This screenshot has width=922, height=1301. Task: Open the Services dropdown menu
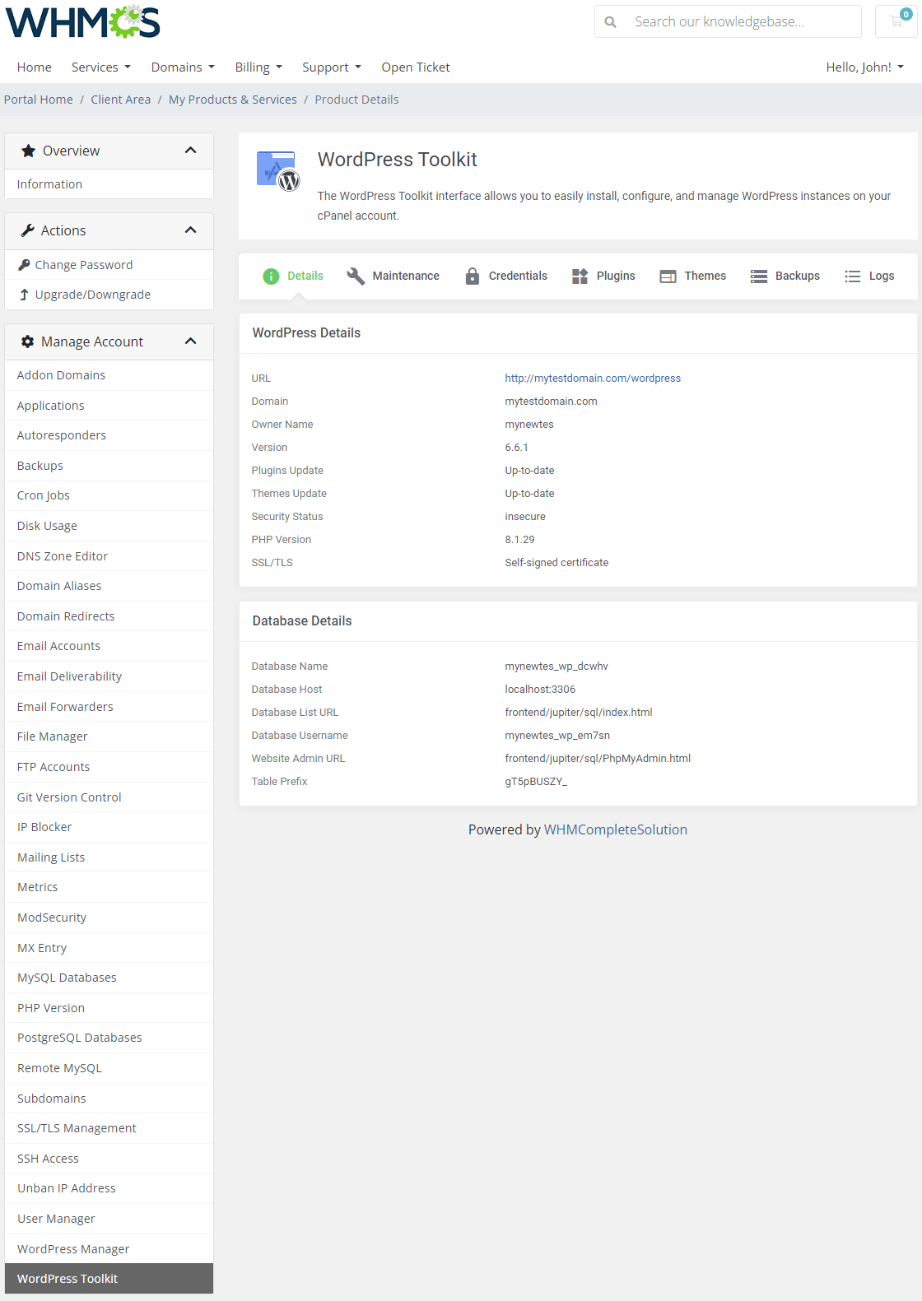101,67
